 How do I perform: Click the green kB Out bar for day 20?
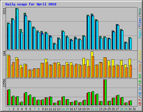coord(89,99)
